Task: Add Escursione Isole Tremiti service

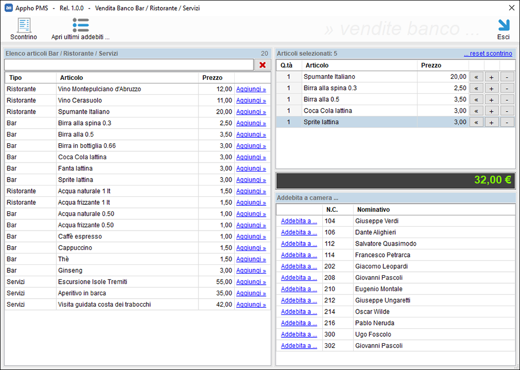Action: tap(251, 282)
